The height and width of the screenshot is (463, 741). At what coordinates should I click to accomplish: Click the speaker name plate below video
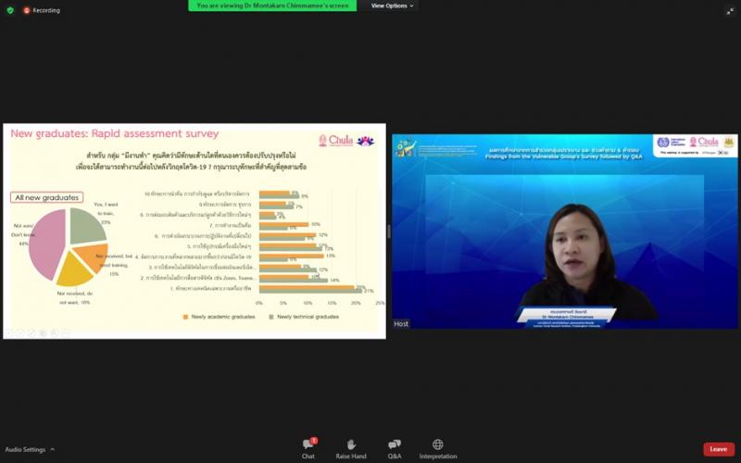(567, 318)
